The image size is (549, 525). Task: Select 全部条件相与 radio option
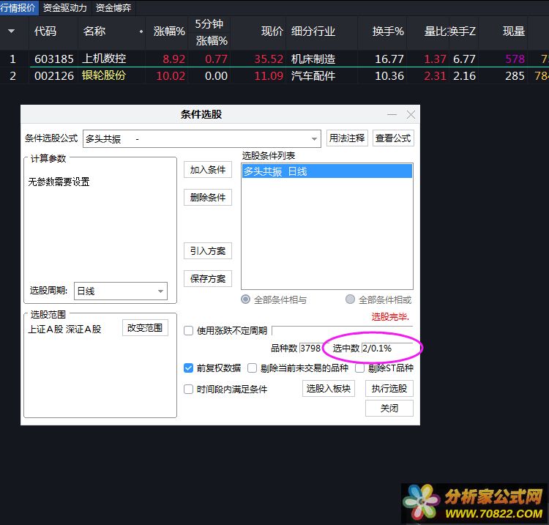coord(246,299)
